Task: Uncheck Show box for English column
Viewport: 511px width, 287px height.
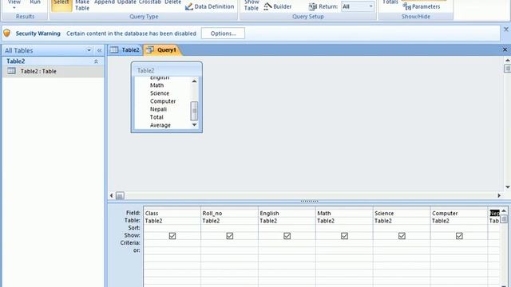Action: tap(287, 236)
